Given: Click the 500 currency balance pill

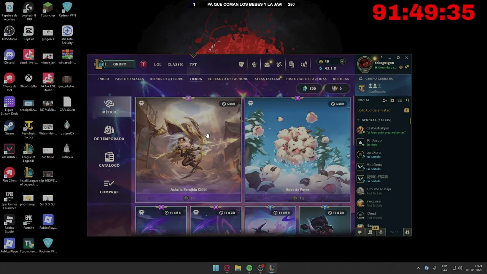Looking at the screenshot, I should [309, 88].
